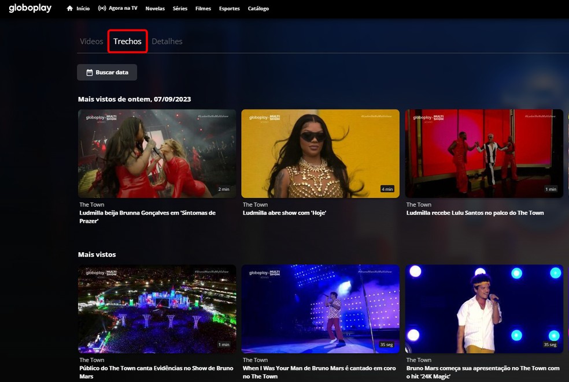
Task: Watch Público canta Evidências no show de Bruno Mars
Action: (x=157, y=309)
